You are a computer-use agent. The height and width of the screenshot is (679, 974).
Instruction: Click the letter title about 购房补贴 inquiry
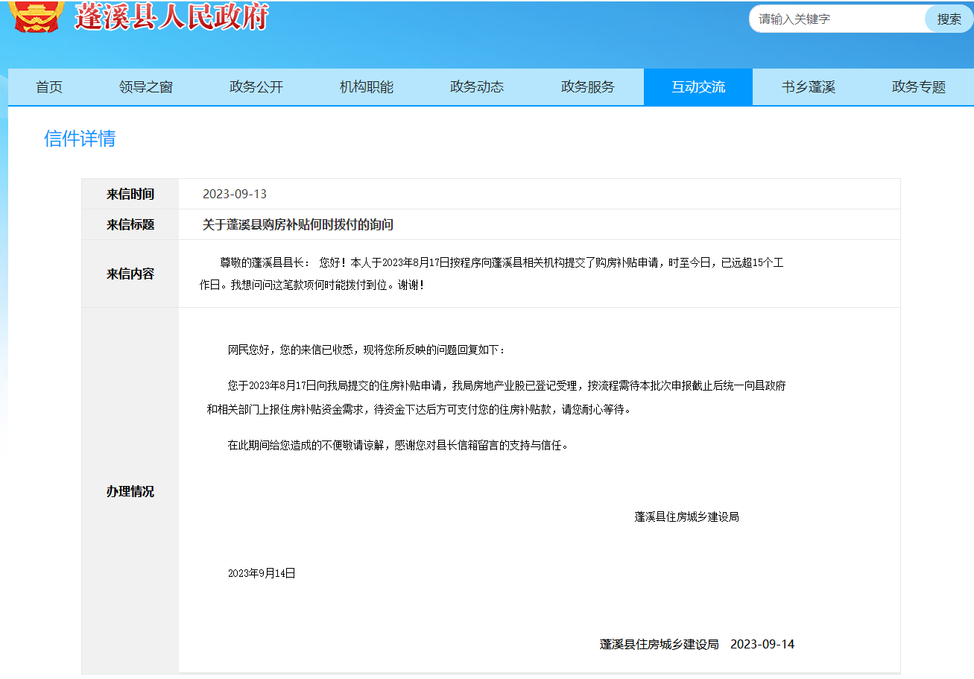coord(298,225)
